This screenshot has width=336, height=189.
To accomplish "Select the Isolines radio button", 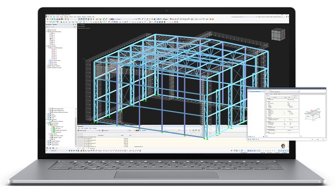I will click(50, 134).
